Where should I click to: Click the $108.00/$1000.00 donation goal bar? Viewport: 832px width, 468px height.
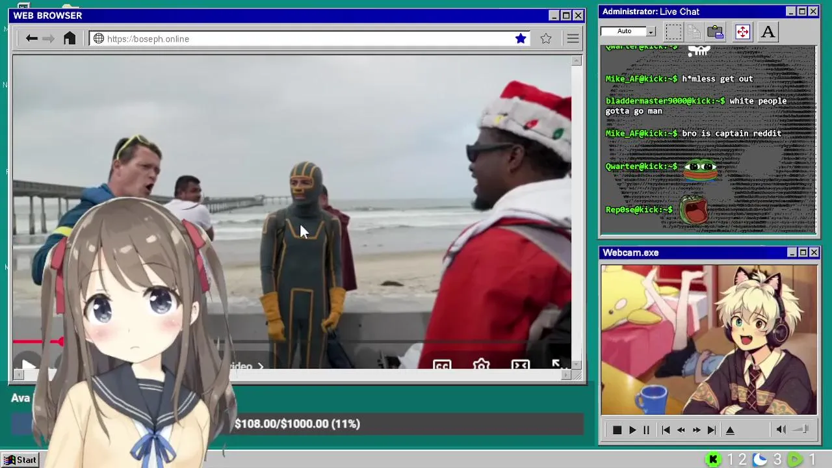point(298,424)
